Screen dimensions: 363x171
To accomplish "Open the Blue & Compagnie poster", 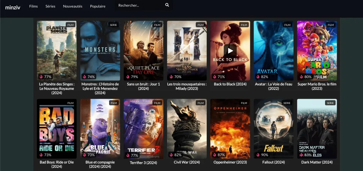I will tap(100, 128).
